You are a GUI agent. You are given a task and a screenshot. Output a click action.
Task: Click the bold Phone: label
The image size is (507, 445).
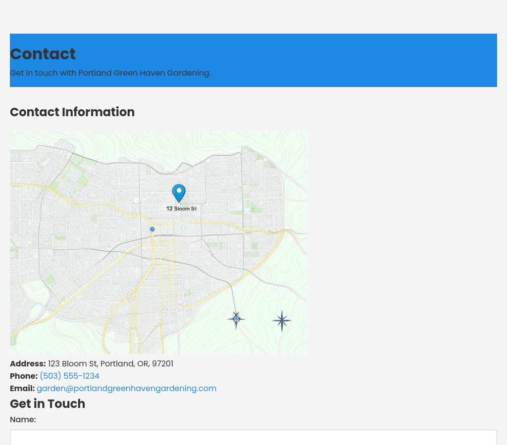pyautogui.click(x=24, y=376)
